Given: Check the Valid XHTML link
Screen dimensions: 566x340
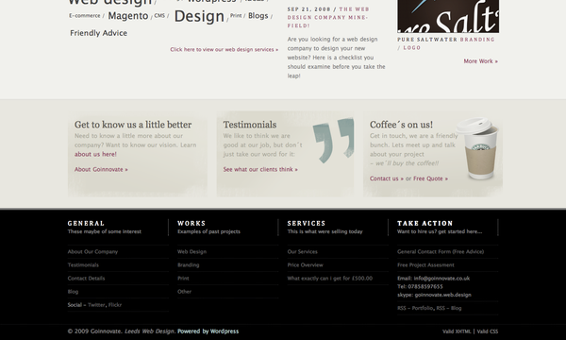Looking at the screenshot, I should 457,331.
